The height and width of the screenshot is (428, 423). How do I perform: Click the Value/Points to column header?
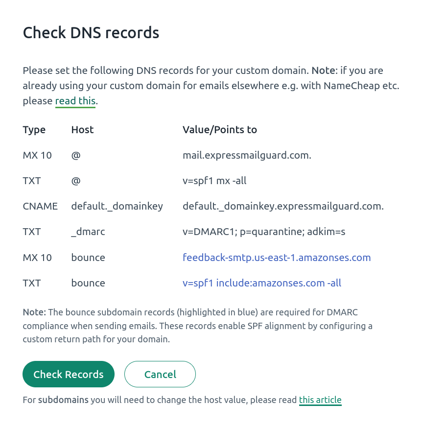point(220,130)
